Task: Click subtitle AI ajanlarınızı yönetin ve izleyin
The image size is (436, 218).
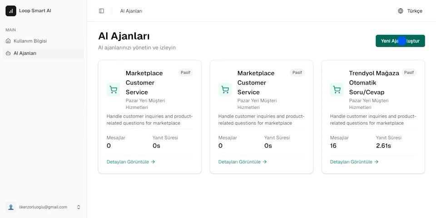Action: click(x=137, y=48)
